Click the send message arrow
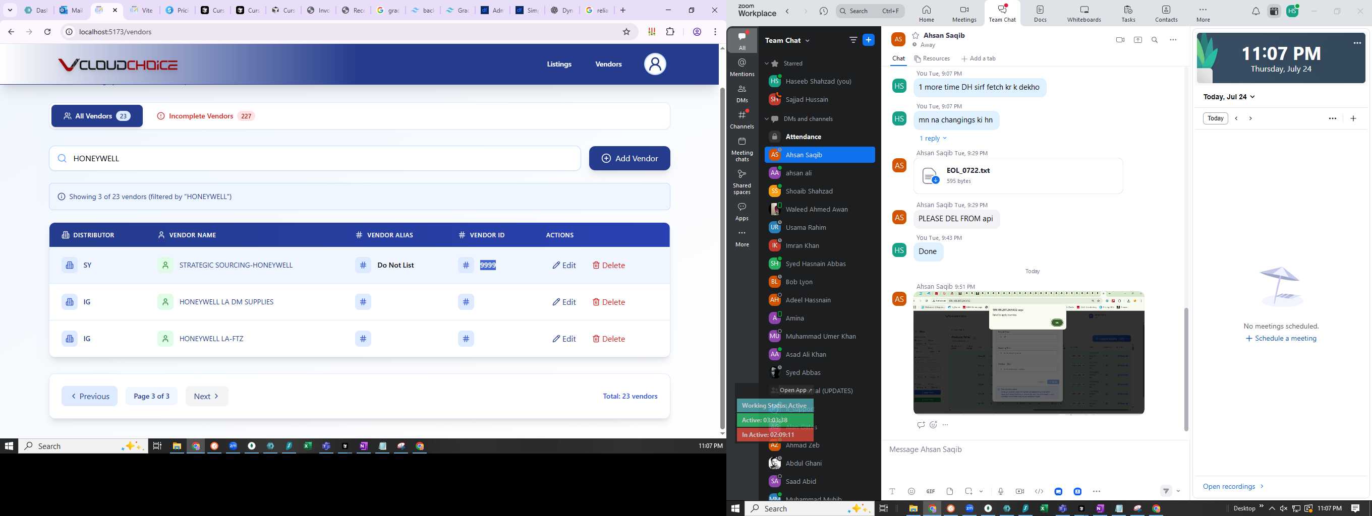This screenshot has width=1372, height=516. pos(1166,491)
